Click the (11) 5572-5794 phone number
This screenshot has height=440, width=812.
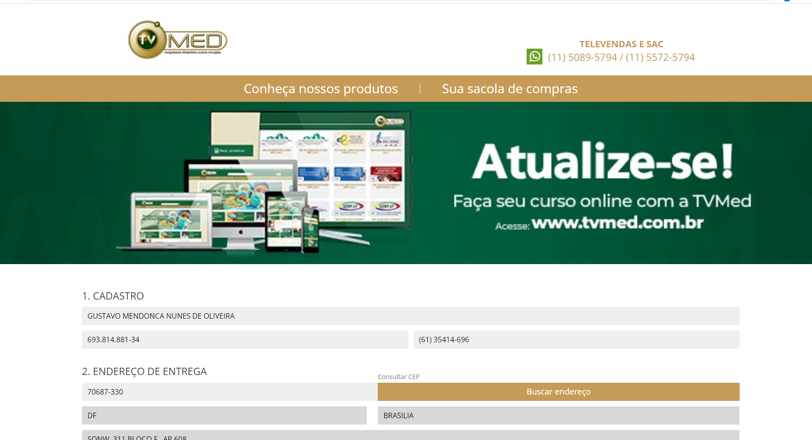click(660, 57)
